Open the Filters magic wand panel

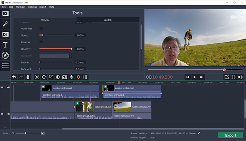[x=5, y=24]
